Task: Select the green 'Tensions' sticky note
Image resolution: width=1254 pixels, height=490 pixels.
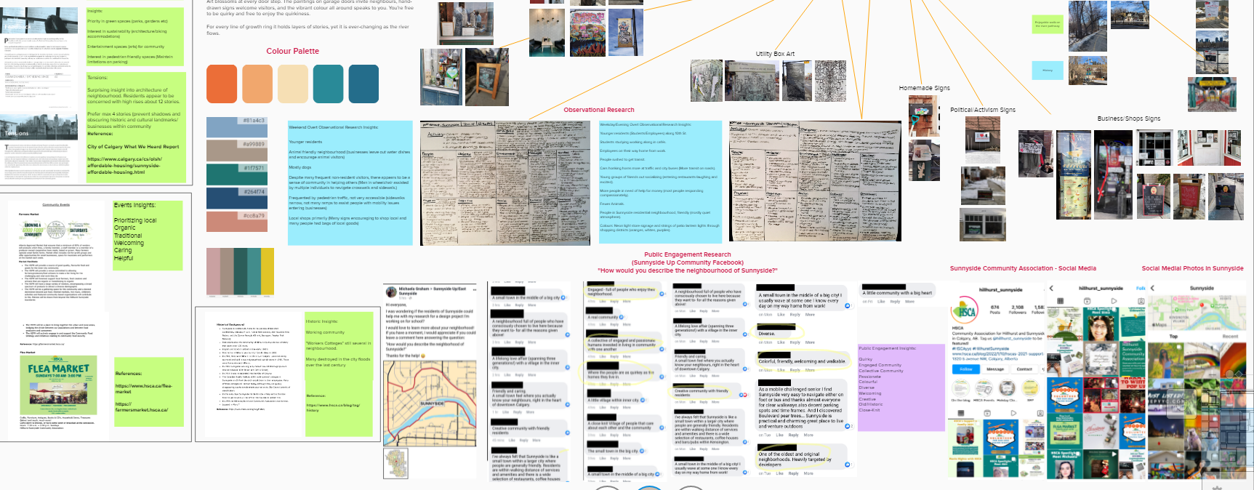Action: pyautogui.click(x=136, y=127)
